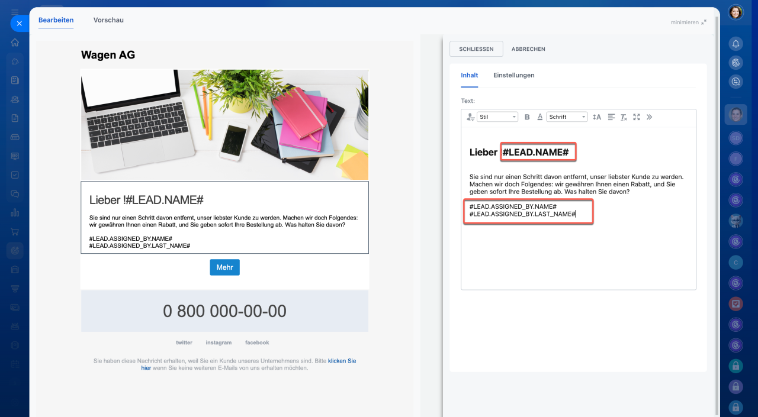Open chat with the C contact bubble
This screenshot has height=417, width=758.
point(735,262)
